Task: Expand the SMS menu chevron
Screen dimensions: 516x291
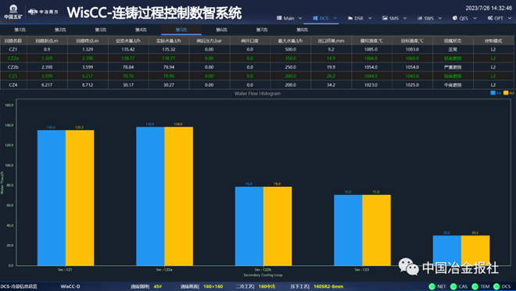Action: [405, 19]
